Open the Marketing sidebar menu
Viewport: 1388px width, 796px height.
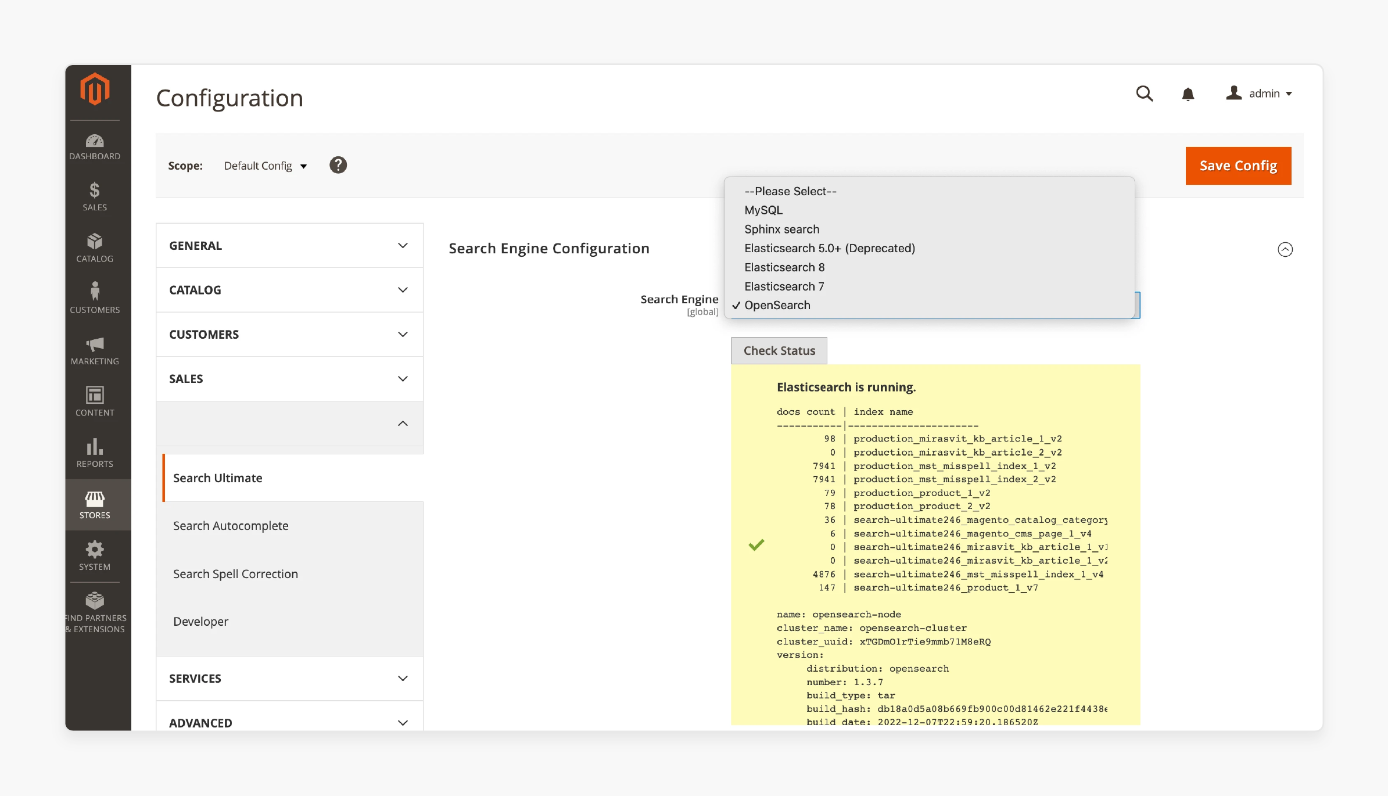pyautogui.click(x=95, y=351)
